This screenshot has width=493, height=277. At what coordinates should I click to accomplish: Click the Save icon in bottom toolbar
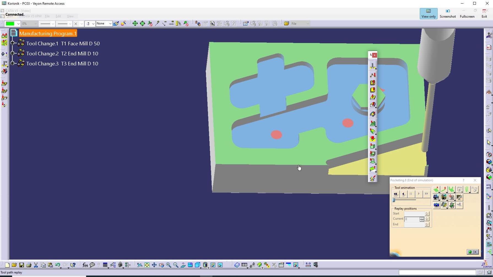[21, 265]
